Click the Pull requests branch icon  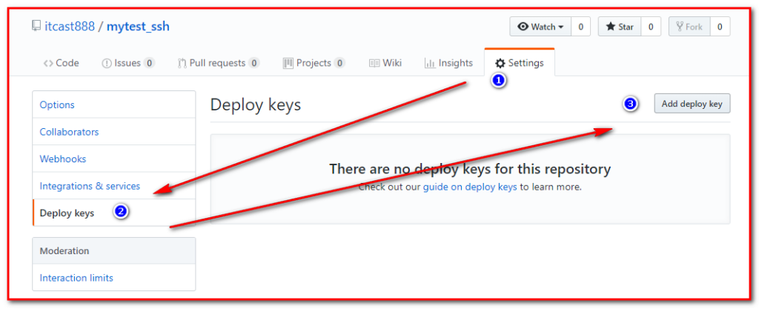[x=182, y=63]
